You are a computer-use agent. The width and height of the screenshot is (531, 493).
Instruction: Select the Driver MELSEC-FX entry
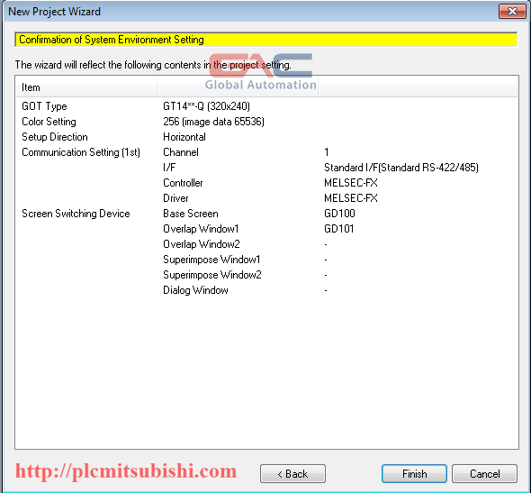point(351,198)
